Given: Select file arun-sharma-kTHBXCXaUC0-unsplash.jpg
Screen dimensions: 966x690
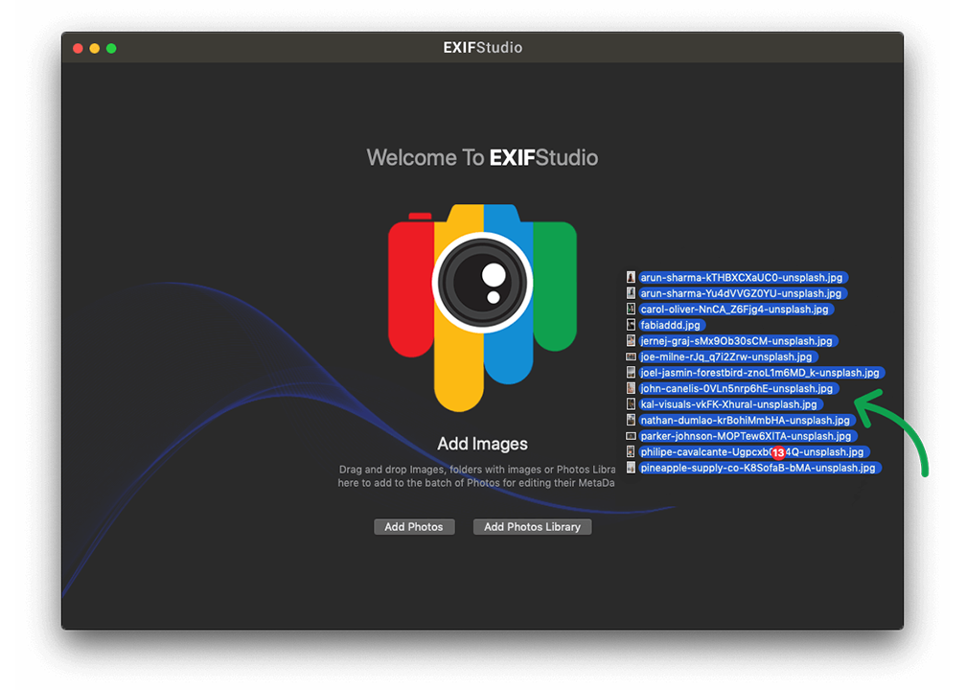Looking at the screenshot, I should pyautogui.click(x=744, y=277).
